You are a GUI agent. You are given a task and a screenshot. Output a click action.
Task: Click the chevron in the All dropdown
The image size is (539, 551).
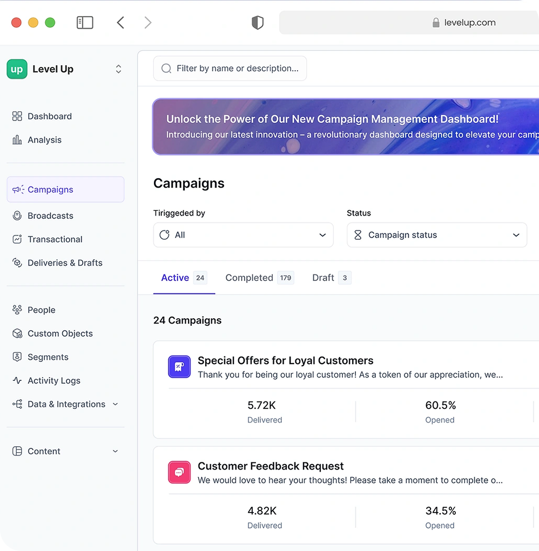pos(322,235)
